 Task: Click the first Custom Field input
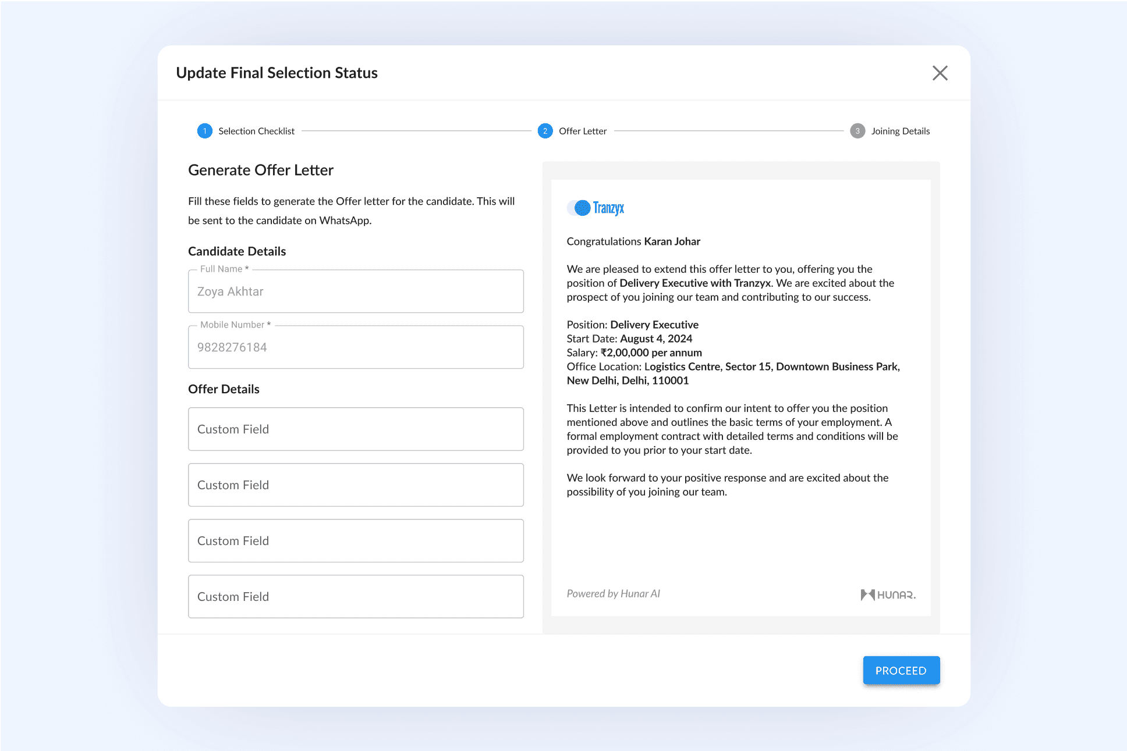[x=356, y=429]
